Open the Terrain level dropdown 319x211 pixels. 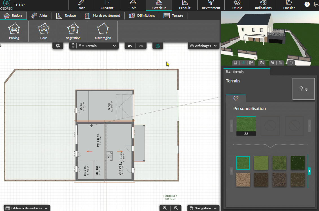click(97, 46)
